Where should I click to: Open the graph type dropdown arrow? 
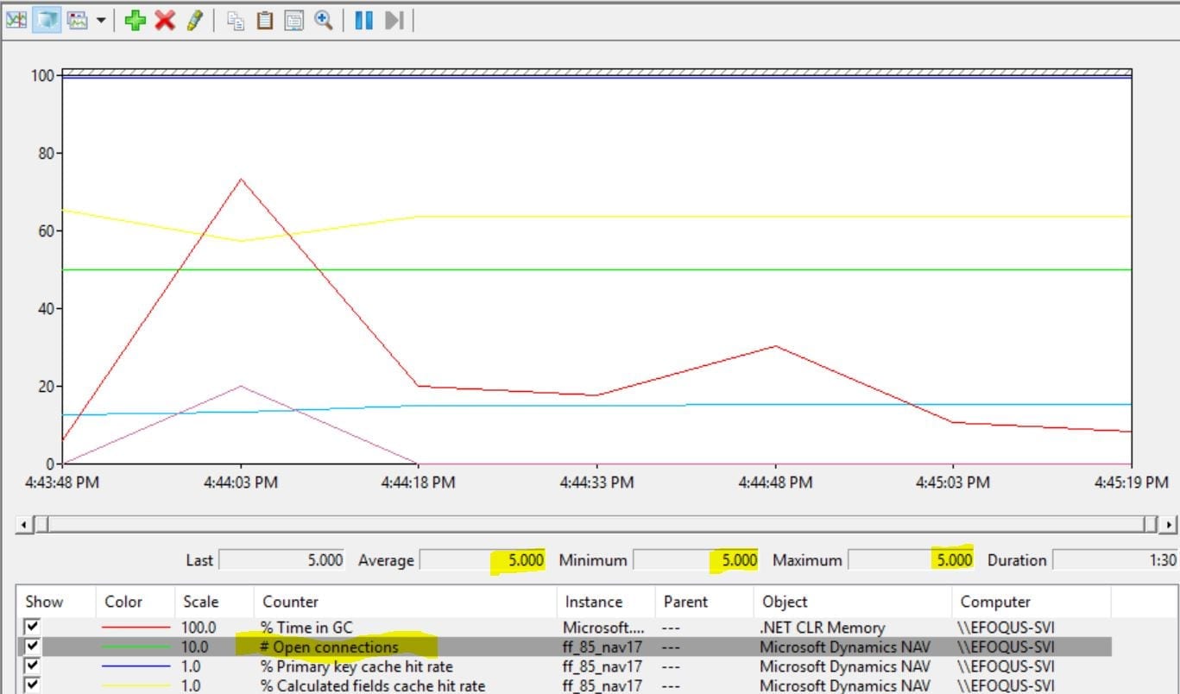pyautogui.click(x=101, y=20)
